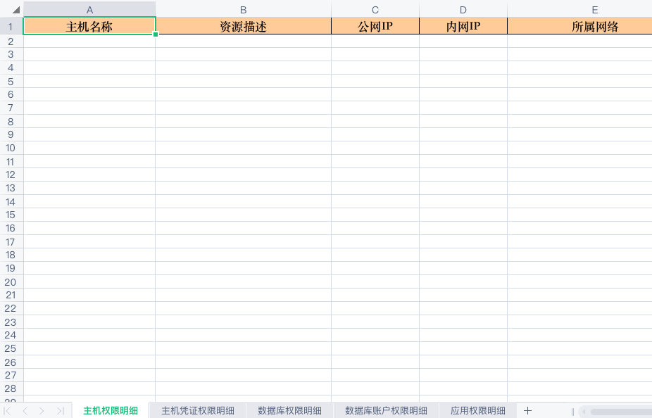Click the green fill handle of cell A1

click(156, 34)
